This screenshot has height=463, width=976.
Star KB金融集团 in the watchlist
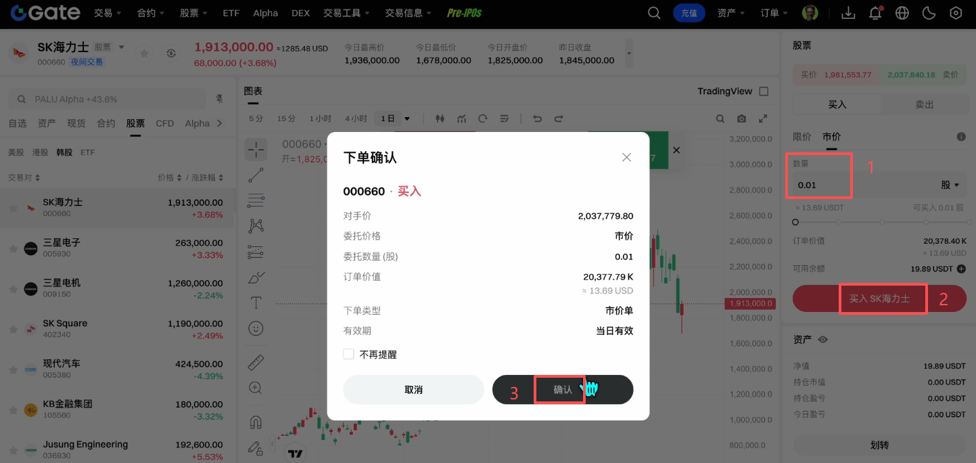click(13, 410)
